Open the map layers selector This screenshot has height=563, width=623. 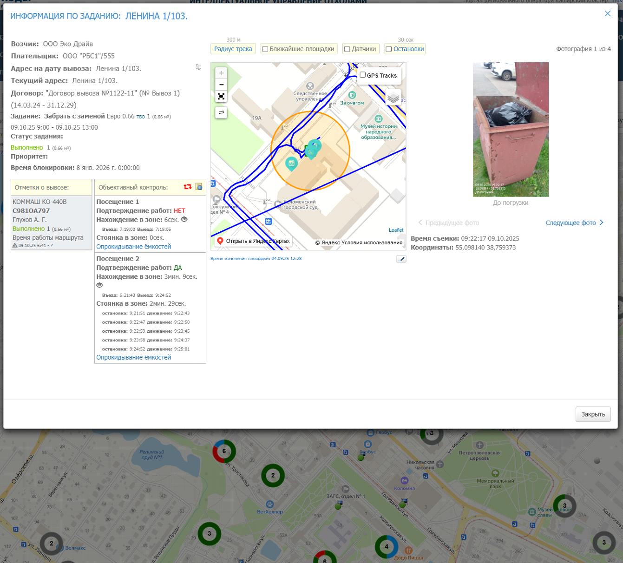[393, 98]
